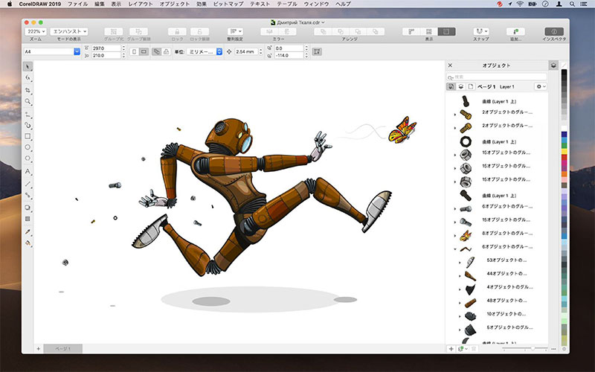Select the Shape edit tool
The width and height of the screenshot is (595, 372).
(28, 78)
